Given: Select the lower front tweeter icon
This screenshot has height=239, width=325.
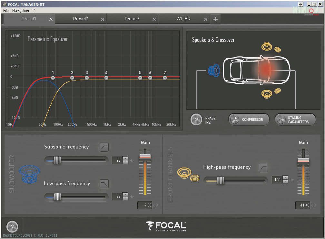Looking at the screenshot, I should (x=278, y=91).
